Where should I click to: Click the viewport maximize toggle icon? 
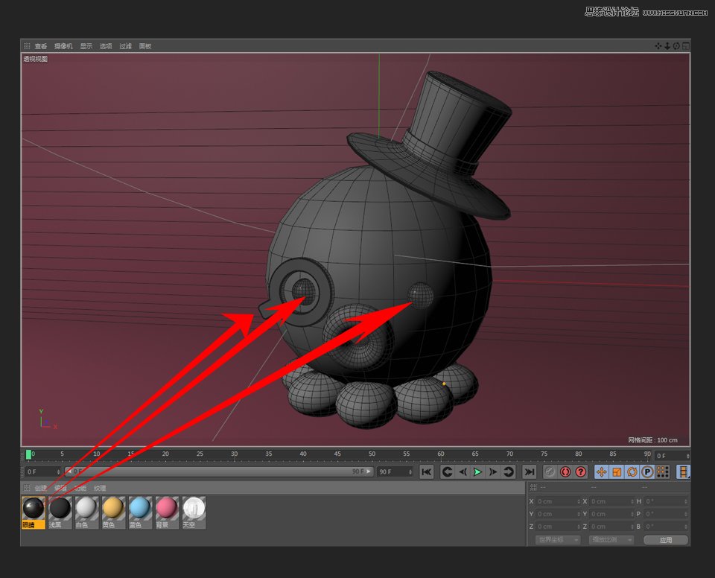(686, 46)
